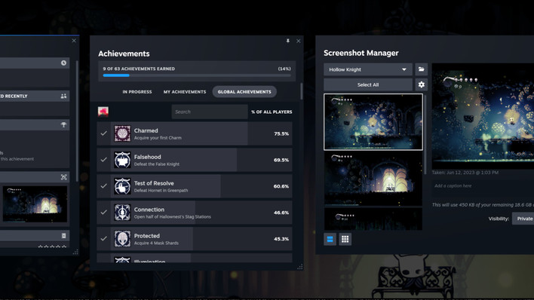The image size is (534, 300).
Task: Click the Select All button
Action: pos(368,84)
